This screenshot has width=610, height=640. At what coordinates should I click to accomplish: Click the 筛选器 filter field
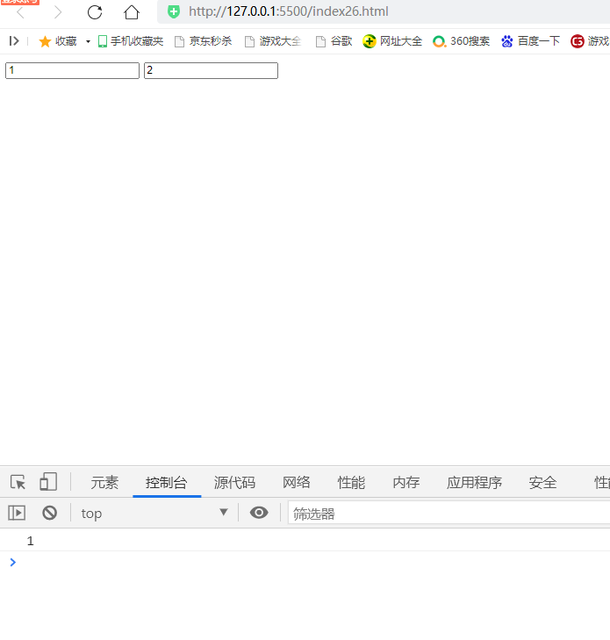(449, 514)
